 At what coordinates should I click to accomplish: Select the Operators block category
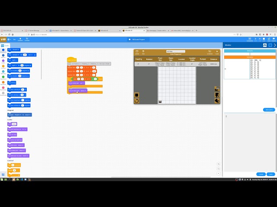[x=3, y=78]
